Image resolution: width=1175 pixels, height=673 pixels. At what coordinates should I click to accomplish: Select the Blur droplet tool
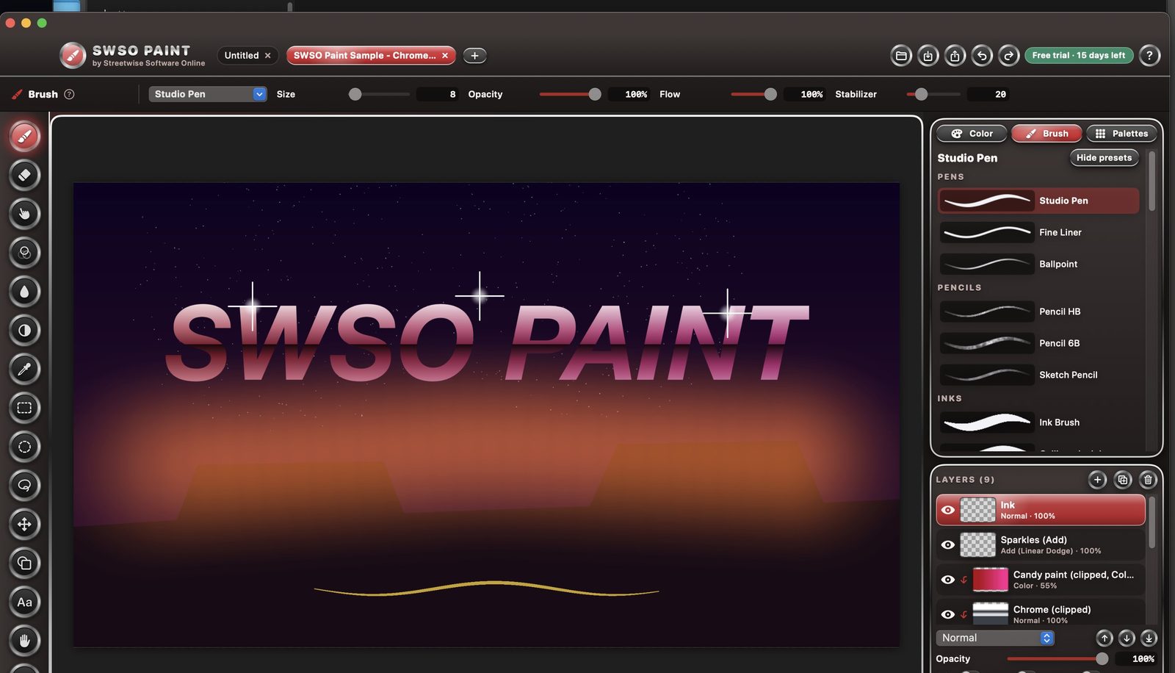click(24, 292)
